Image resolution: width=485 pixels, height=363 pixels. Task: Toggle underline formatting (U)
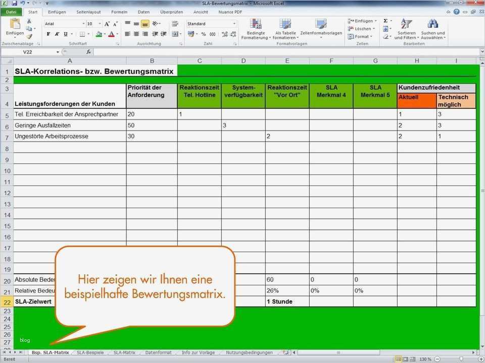[66, 34]
